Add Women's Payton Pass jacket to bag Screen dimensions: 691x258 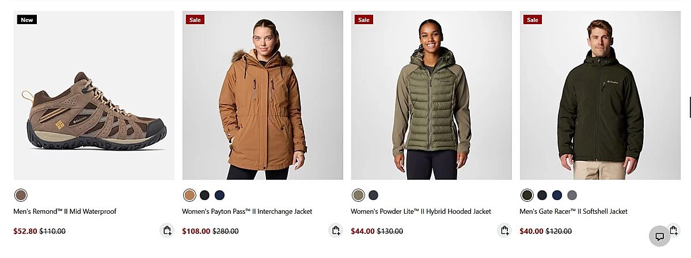(x=336, y=230)
